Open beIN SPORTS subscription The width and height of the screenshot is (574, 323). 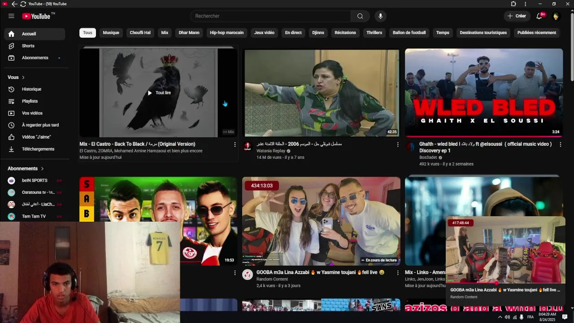[x=35, y=180]
